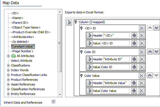Screen dimensions: 160x107
Task: Click the All Attributes folder icon
Action: 13,56
